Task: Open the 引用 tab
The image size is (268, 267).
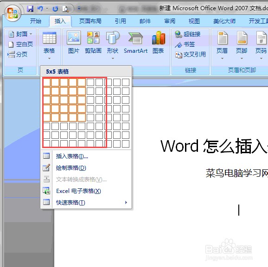Action: pos(121,21)
